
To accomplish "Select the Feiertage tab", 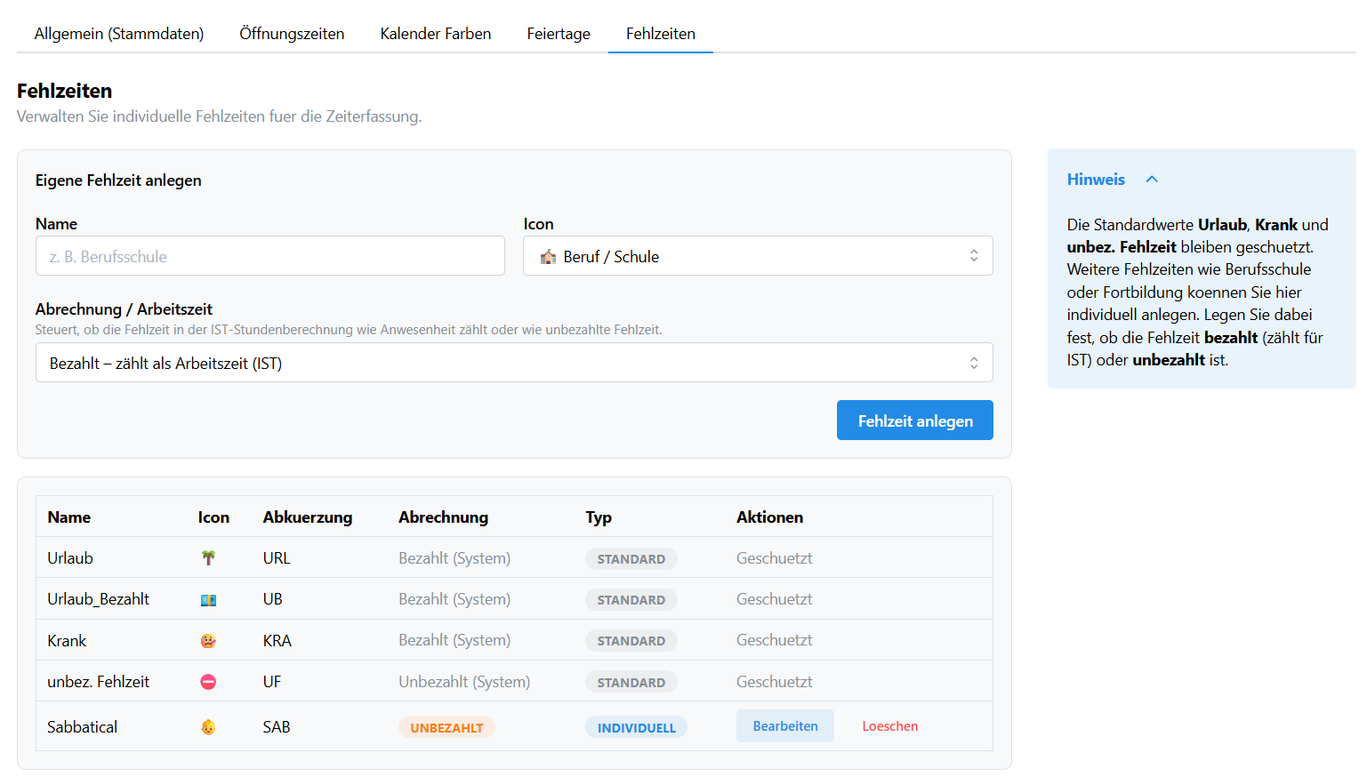I will pyautogui.click(x=559, y=34).
